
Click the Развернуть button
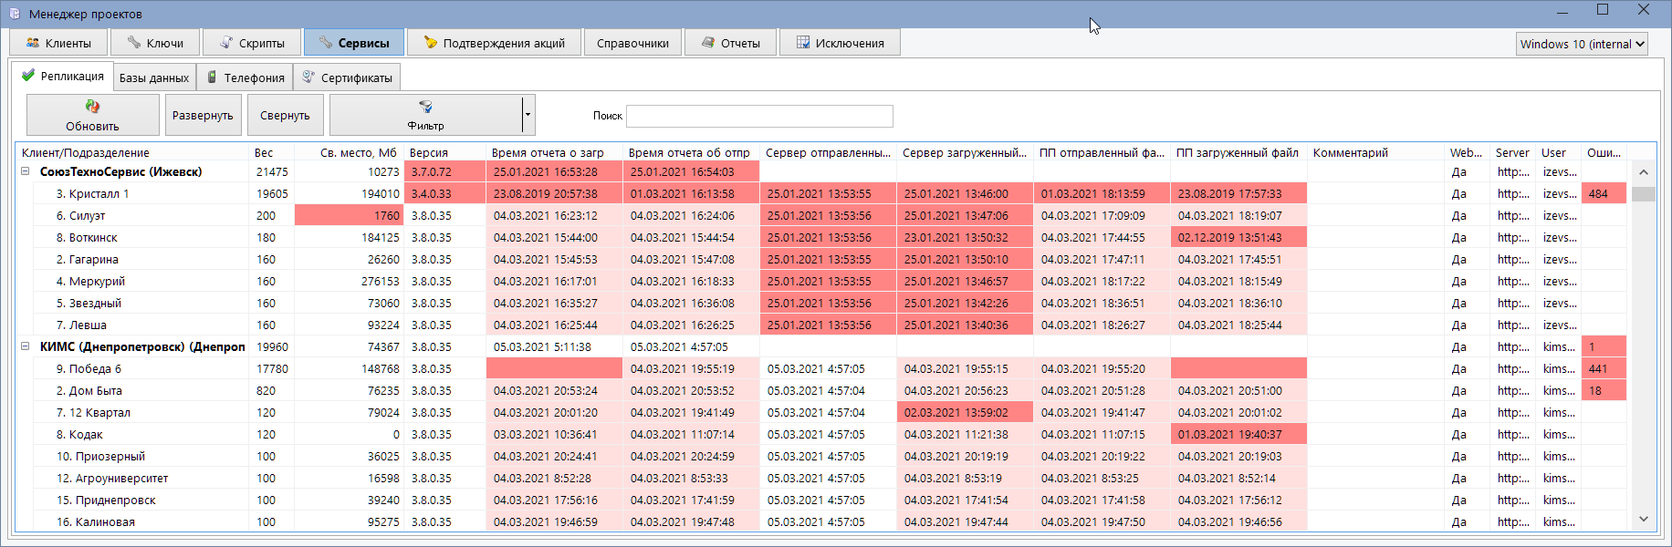203,115
